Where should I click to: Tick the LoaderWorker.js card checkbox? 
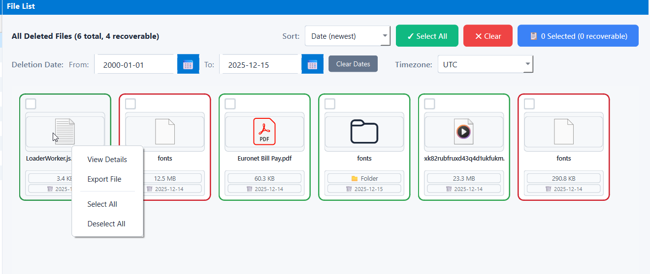pyautogui.click(x=31, y=104)
